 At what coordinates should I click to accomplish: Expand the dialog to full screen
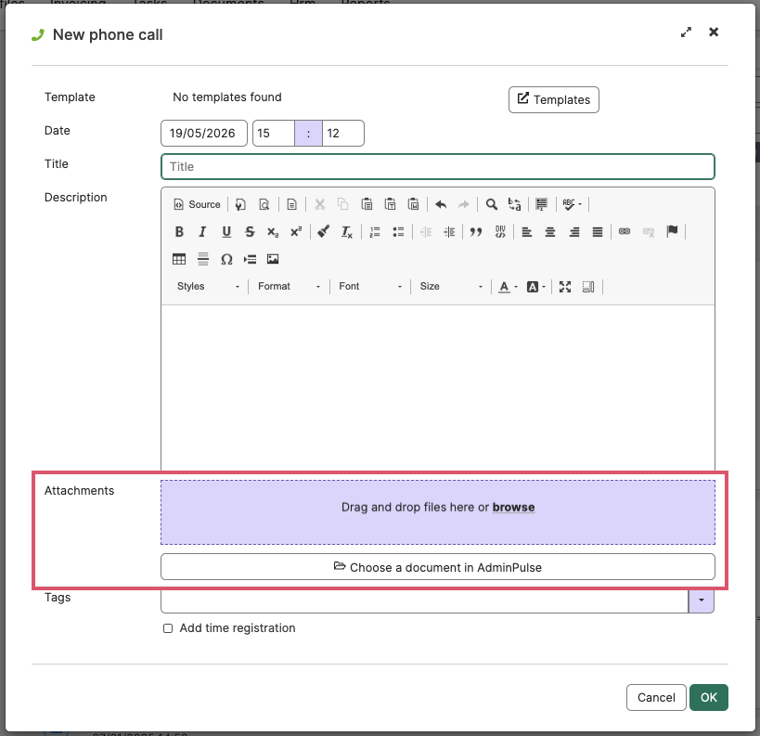(686, 32)
